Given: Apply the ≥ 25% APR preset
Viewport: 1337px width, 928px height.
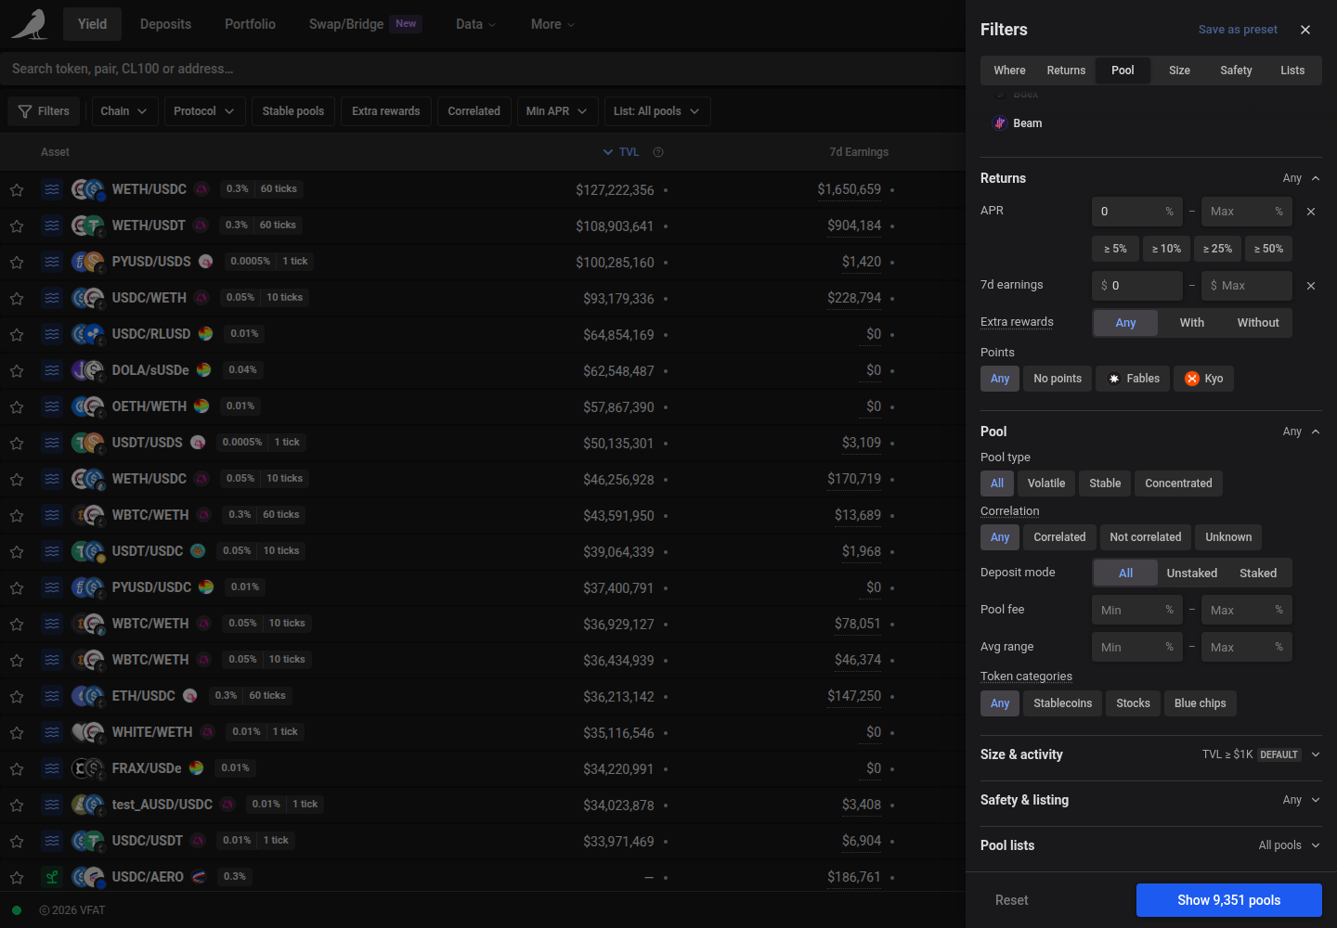Looking at the screenshot, I should pos(1217,249).
